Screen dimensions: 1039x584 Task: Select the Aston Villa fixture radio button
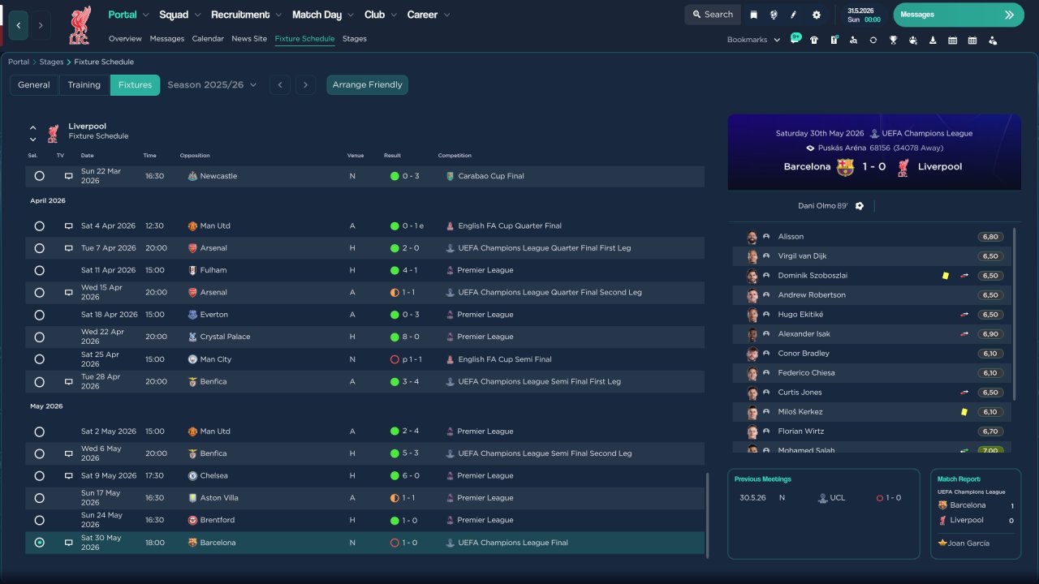[39, 498]
